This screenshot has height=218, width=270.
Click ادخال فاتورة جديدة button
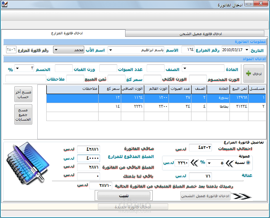coord(133,207)
